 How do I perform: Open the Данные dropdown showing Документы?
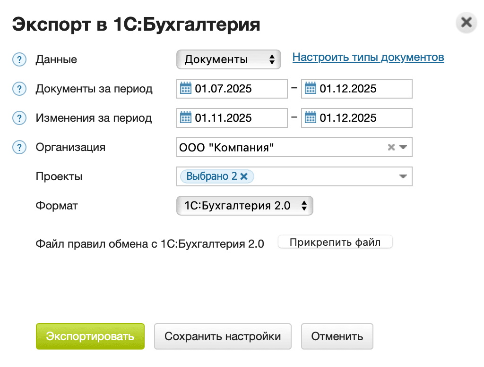[x=228, y=59]
